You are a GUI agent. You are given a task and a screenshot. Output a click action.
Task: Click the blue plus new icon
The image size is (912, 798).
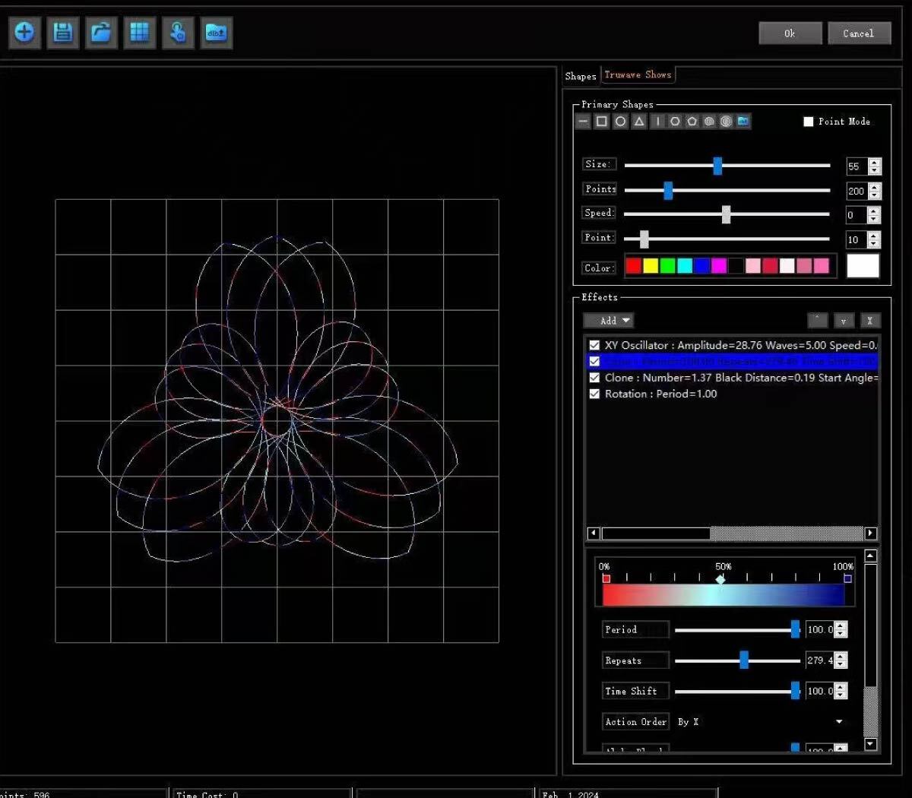click(24, 33)
